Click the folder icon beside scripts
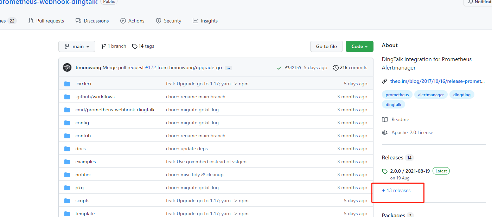Screen dimensions: 492x217 pos(67,200)
